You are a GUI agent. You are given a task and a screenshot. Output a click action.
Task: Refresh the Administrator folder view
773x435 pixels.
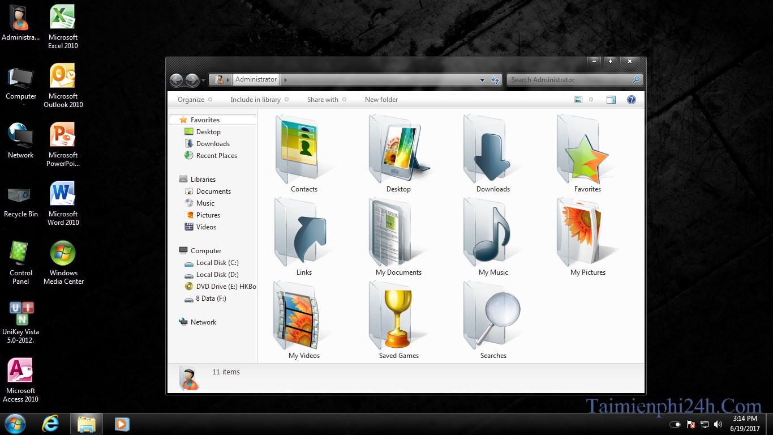click(x=495, y=80)
